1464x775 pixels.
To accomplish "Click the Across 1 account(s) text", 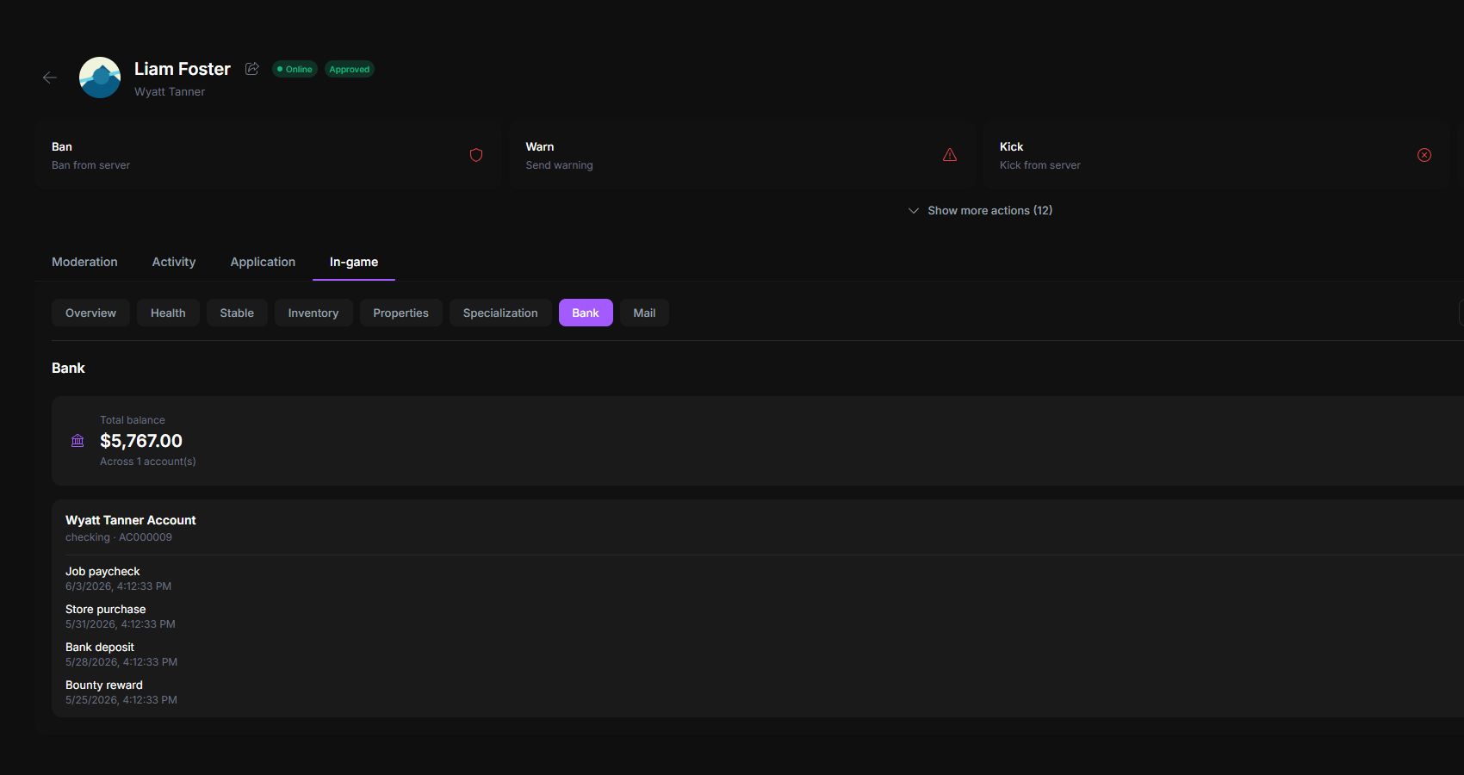I will coord(148,462).
